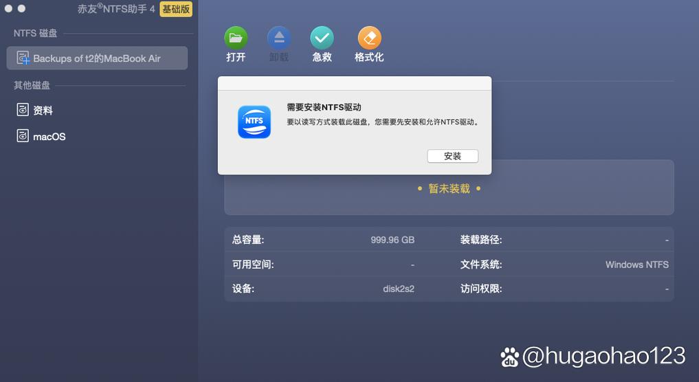Click the 需要安装NTFS驱动 dialog heading
The height and width of the screenshot is (382, 699).
pyautogui.click(x=324, y=107)
